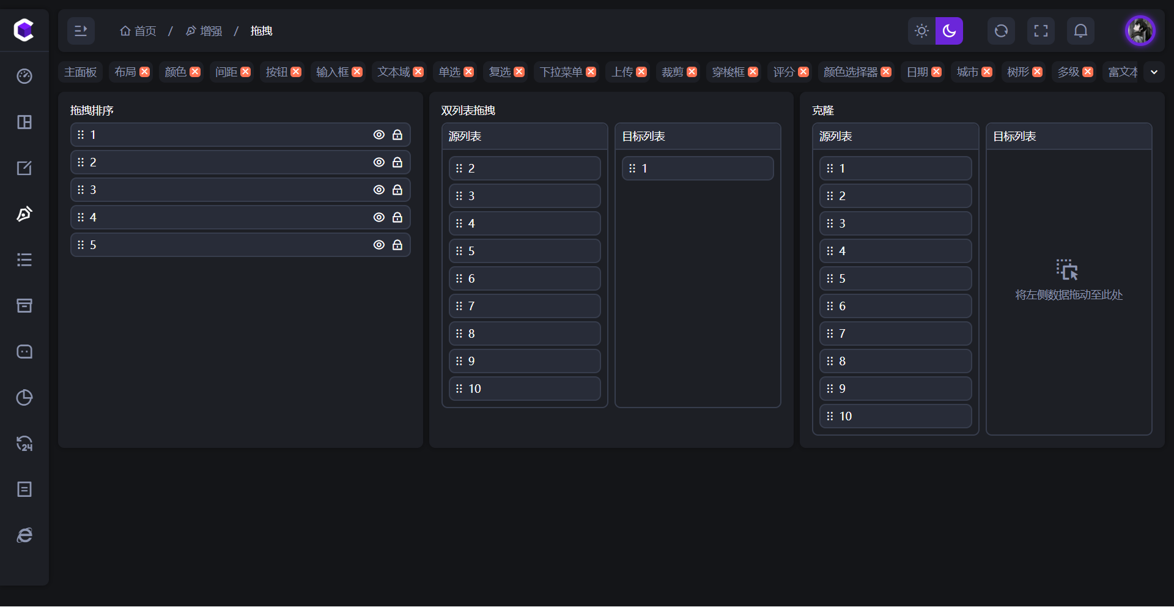Click the 将左侧数据拖动至此处 hint text

tap(1069, 295)
